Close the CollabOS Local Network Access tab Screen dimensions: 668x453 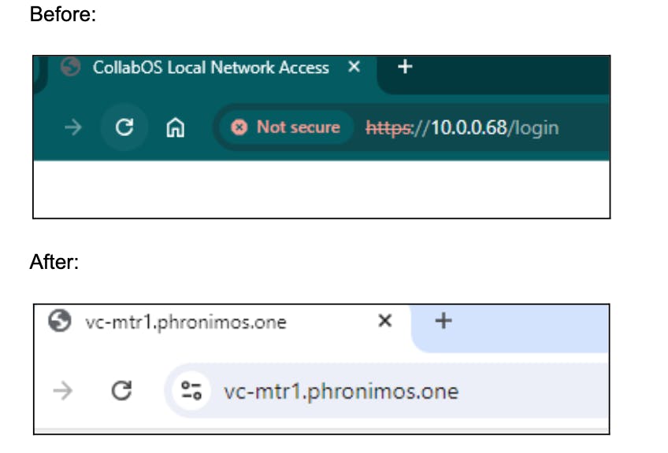pyautogui.click(x=354, y=68)
